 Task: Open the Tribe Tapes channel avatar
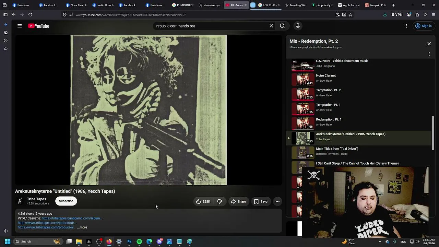[20, 201]
